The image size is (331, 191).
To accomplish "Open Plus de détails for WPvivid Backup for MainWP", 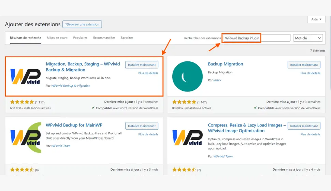I will (x=148, y=134).
